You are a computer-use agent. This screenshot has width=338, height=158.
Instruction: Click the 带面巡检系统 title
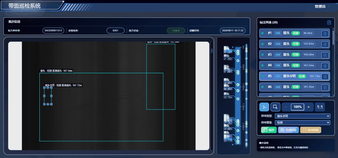pos(24,6)
